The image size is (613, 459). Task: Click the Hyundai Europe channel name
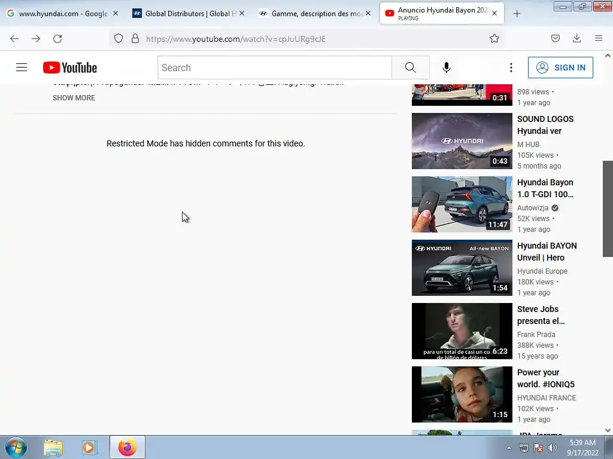click(542, 271)
